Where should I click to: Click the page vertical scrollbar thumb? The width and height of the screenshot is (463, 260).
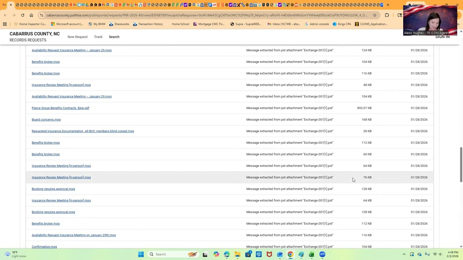(x=461, y=164)
